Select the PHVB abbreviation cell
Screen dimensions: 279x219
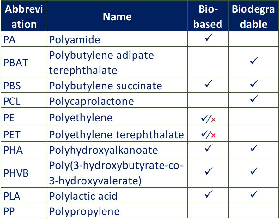(16, 173)
